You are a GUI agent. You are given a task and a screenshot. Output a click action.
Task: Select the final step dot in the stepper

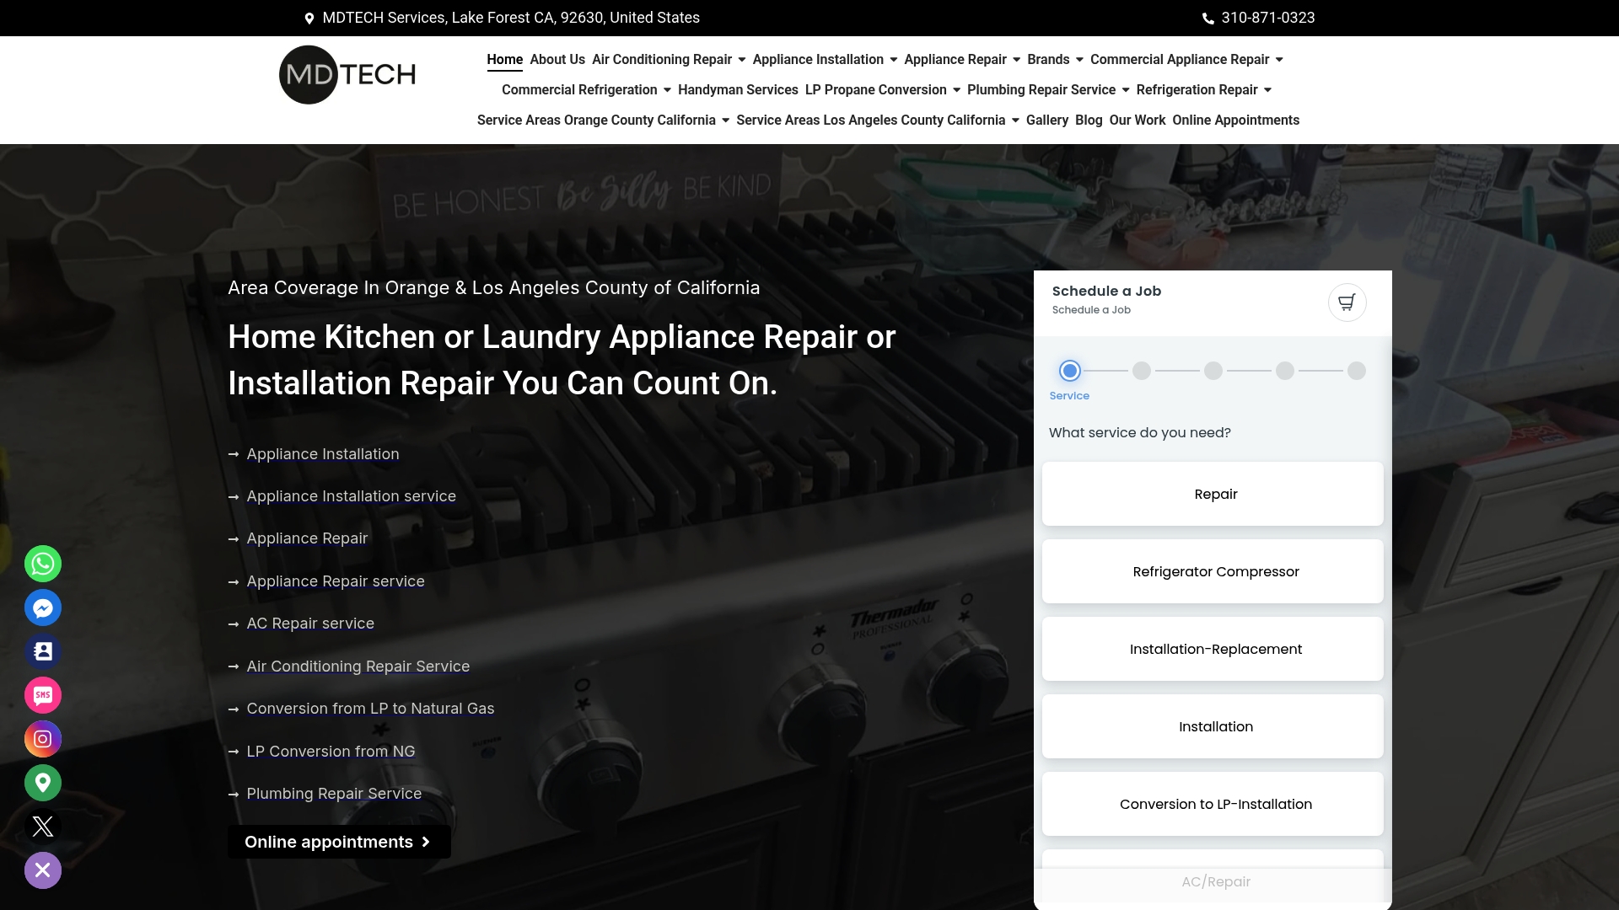[1357, 370]
